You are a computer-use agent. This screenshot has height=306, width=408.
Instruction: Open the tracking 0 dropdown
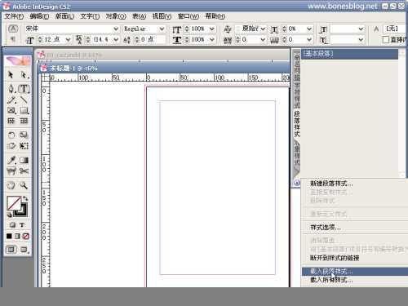click(263, 40)
